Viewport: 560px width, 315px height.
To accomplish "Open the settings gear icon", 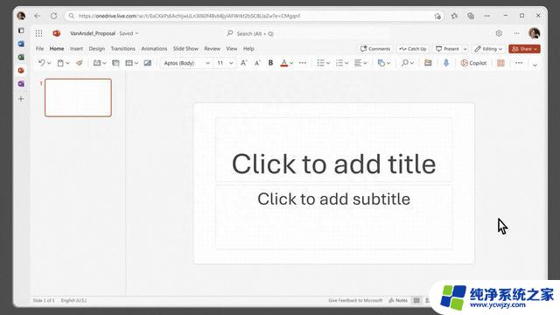I will [499, 33].
